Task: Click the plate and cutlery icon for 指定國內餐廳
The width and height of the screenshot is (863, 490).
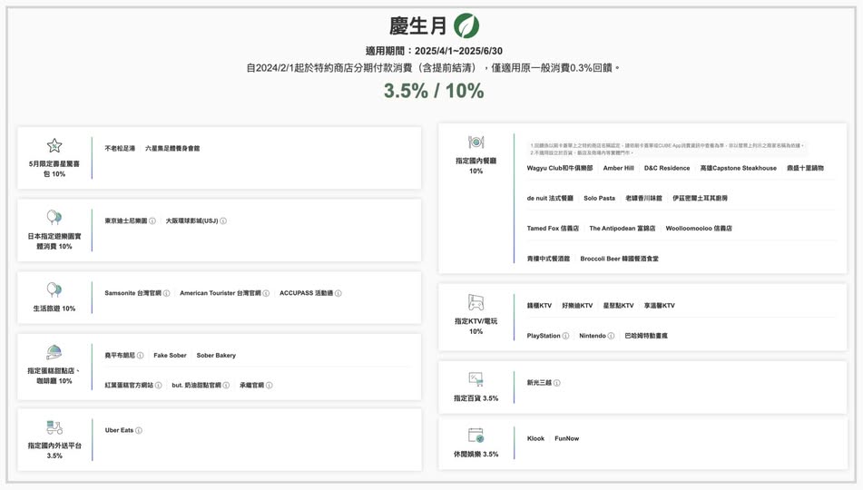Action: click(476, 142)
